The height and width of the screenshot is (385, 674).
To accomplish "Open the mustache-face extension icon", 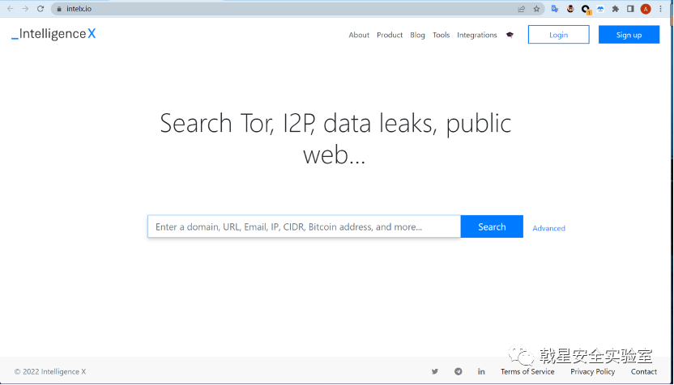I will tap(570, 9).
